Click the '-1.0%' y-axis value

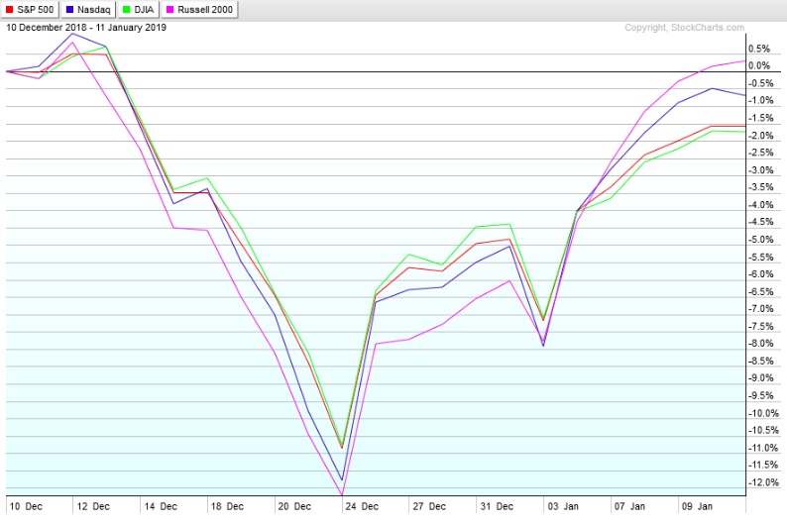(761, 100)
